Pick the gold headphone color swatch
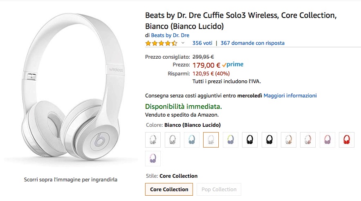The height and width of the screenshot is (201, 361). [x=289, y=140]
